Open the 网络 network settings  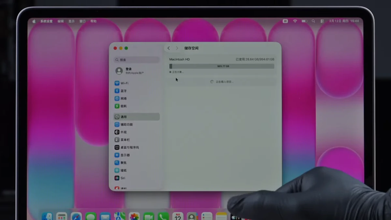coord(137,98)
